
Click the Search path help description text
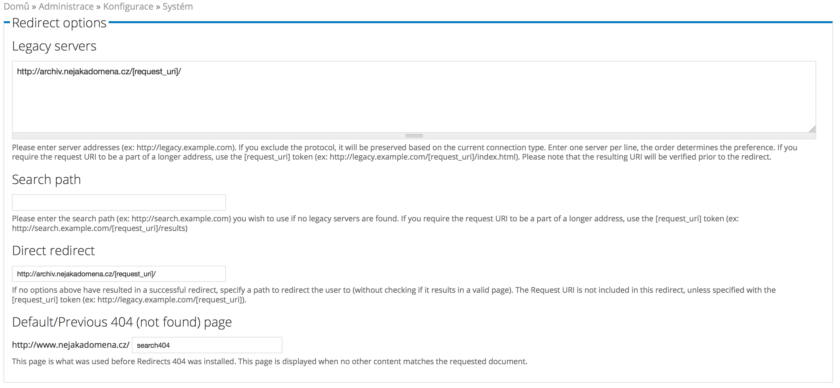375,223
